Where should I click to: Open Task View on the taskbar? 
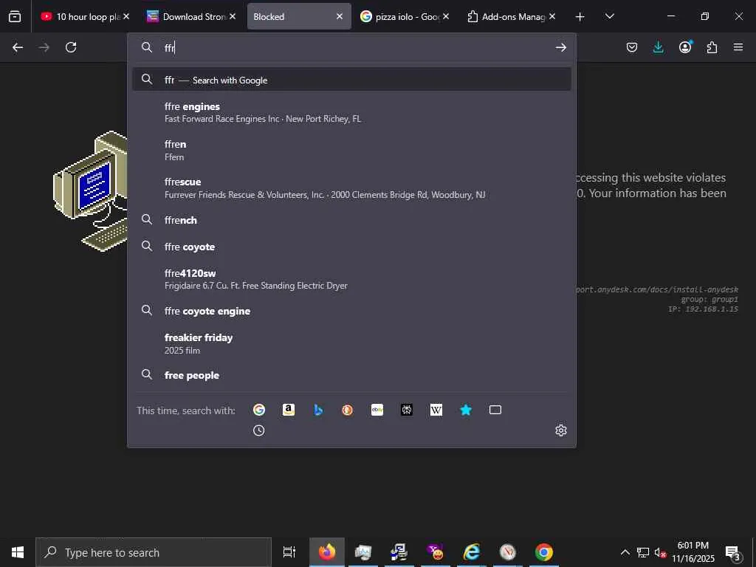click(289, 552)
